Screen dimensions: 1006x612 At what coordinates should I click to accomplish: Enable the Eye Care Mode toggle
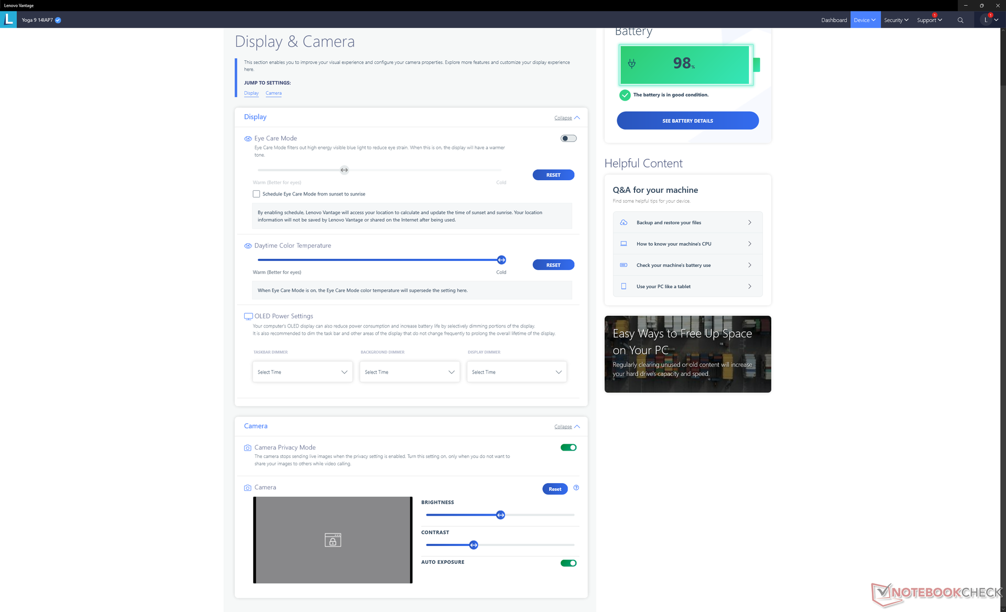[x=568, y=138]
